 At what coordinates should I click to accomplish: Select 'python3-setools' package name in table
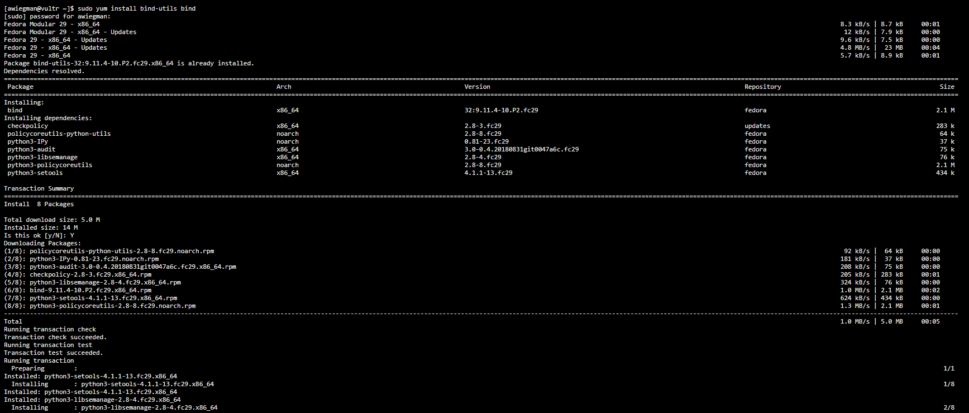35,173
